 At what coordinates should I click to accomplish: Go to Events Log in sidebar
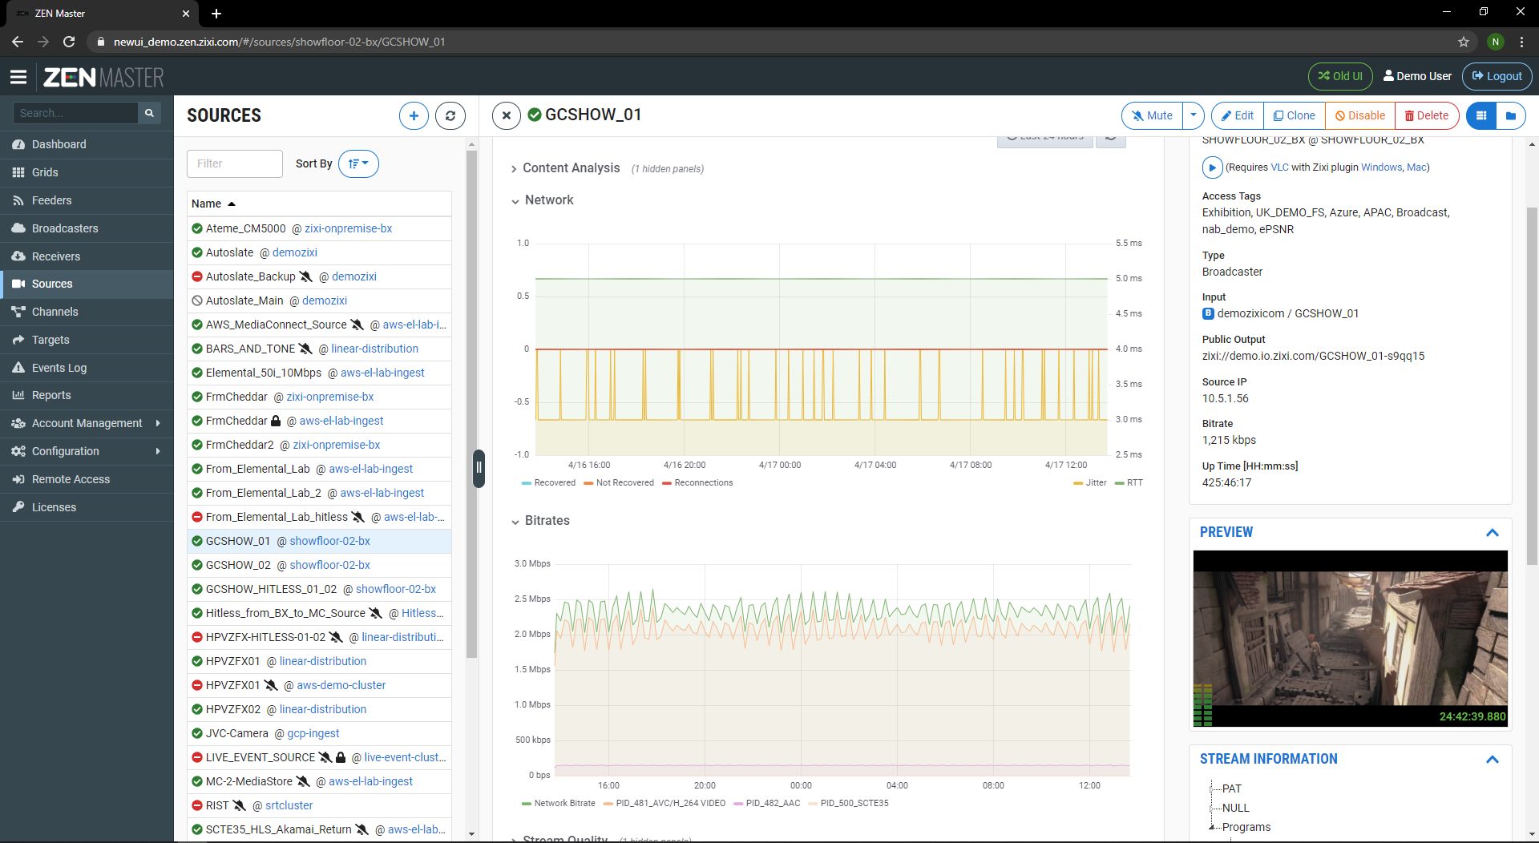pos(59,368)
